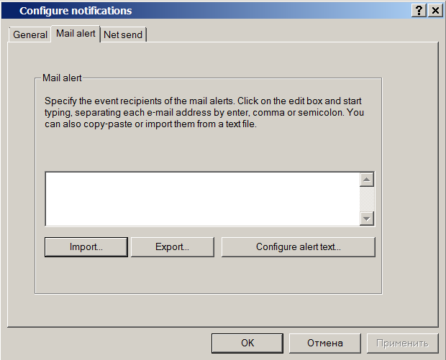Click the Configure notifications title bar text
This screenshot has width=446, height=360.
tap(76, 11)
